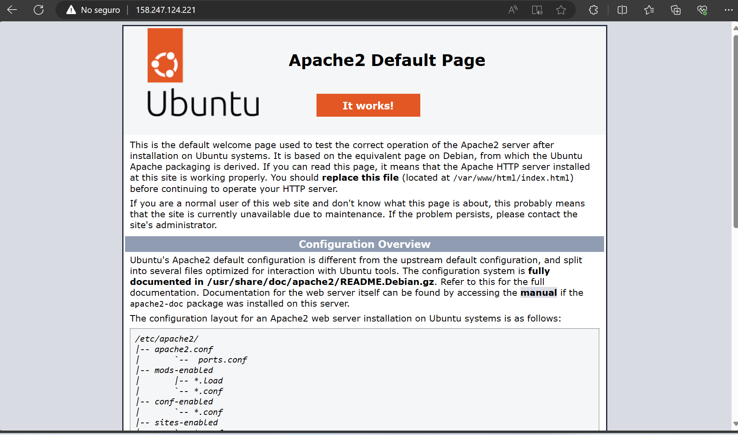This screenshot has height=435, width=738.
Task: Click the scrollbar down arrow
Action: coord(735,424)
